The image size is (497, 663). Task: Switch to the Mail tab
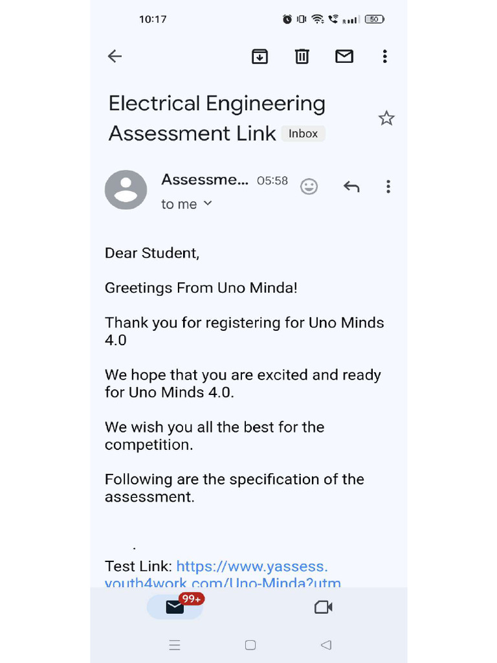tap(175, 607)
